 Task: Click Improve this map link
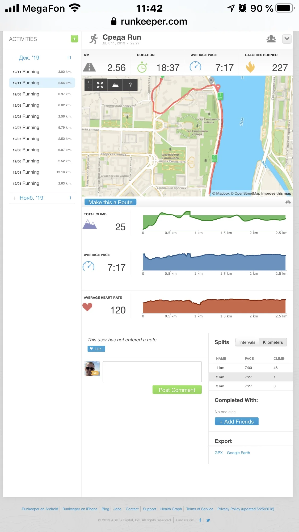click(x=276, y=194)
